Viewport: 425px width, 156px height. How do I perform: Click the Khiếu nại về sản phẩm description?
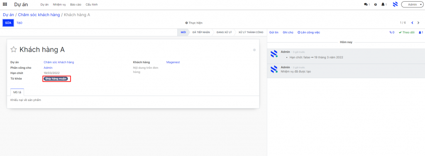click(26, 100)
